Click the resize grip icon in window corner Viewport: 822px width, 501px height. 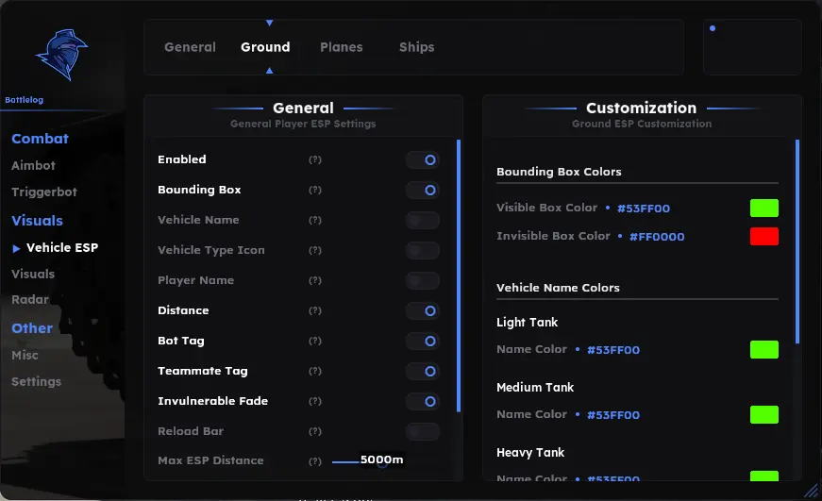tap(812, 491)
